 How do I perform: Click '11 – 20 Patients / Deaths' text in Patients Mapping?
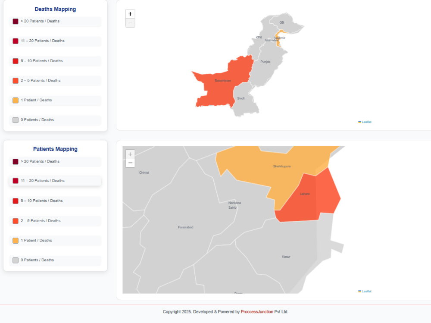click(43, 181)
